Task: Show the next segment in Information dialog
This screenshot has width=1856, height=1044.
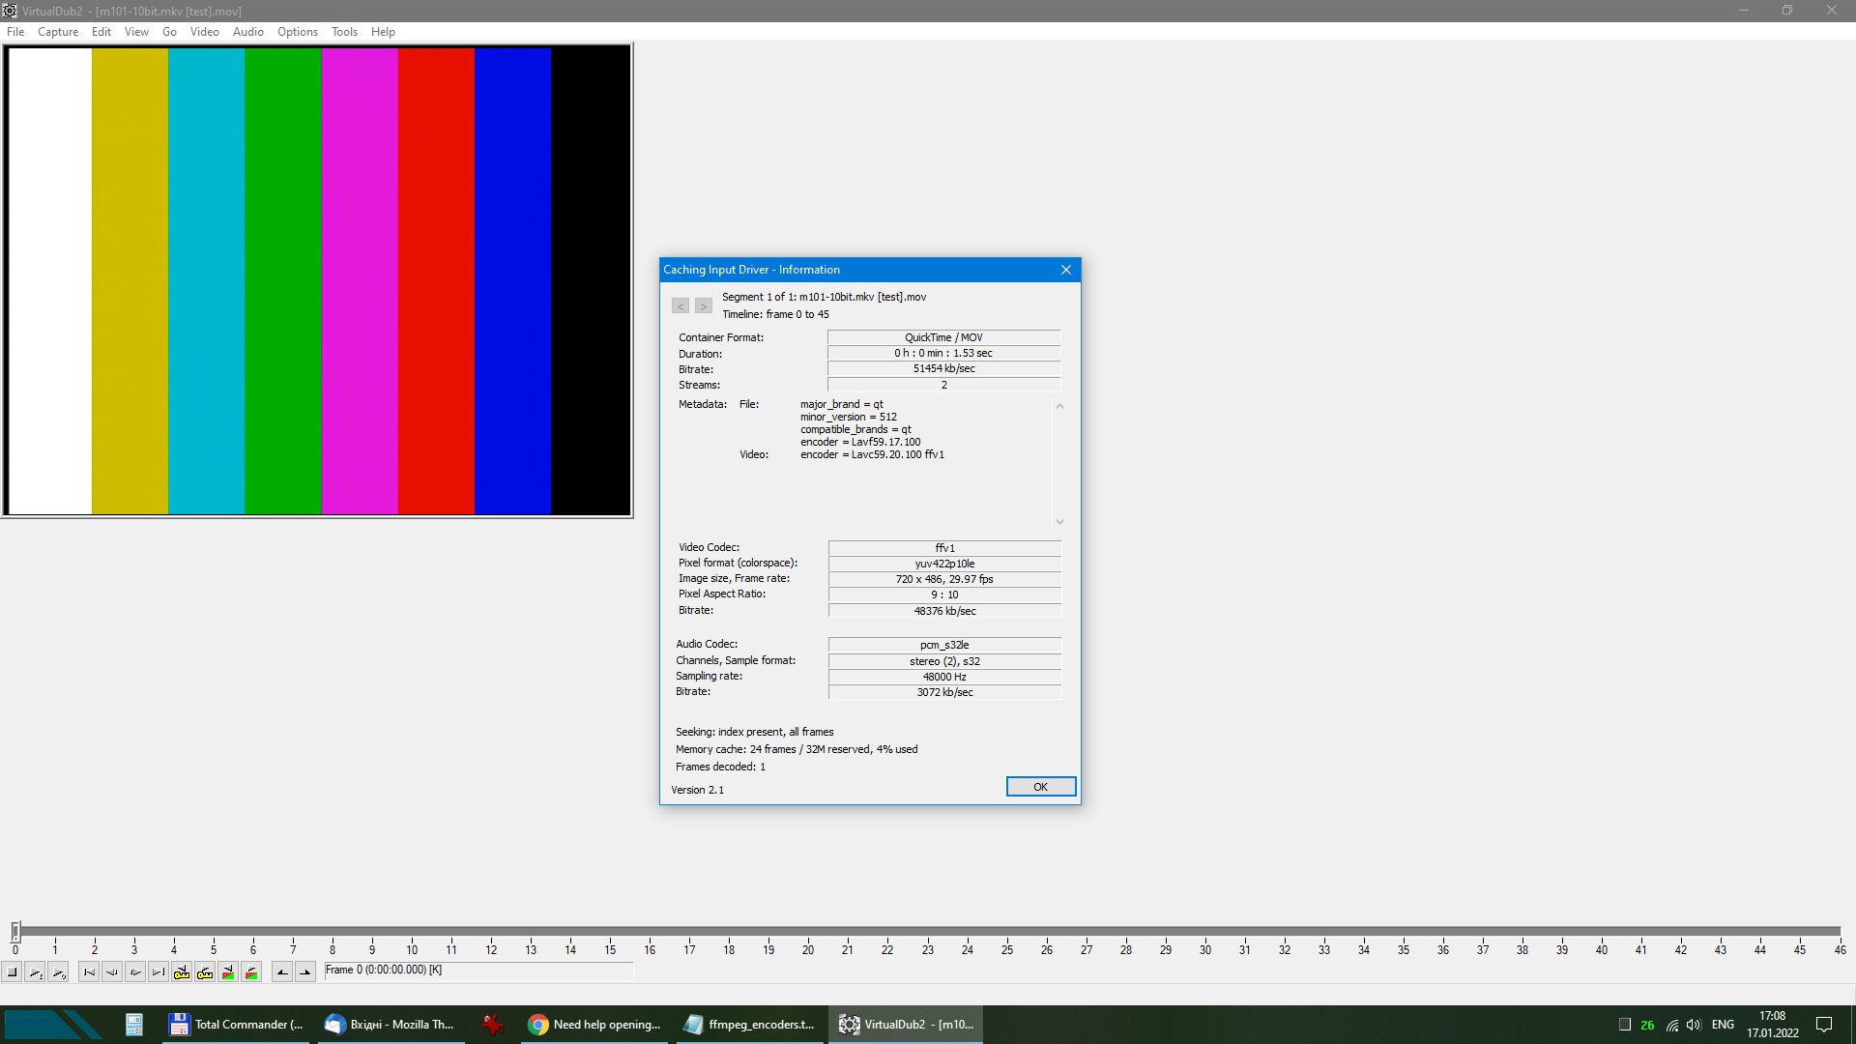Action: pos(704,305)
